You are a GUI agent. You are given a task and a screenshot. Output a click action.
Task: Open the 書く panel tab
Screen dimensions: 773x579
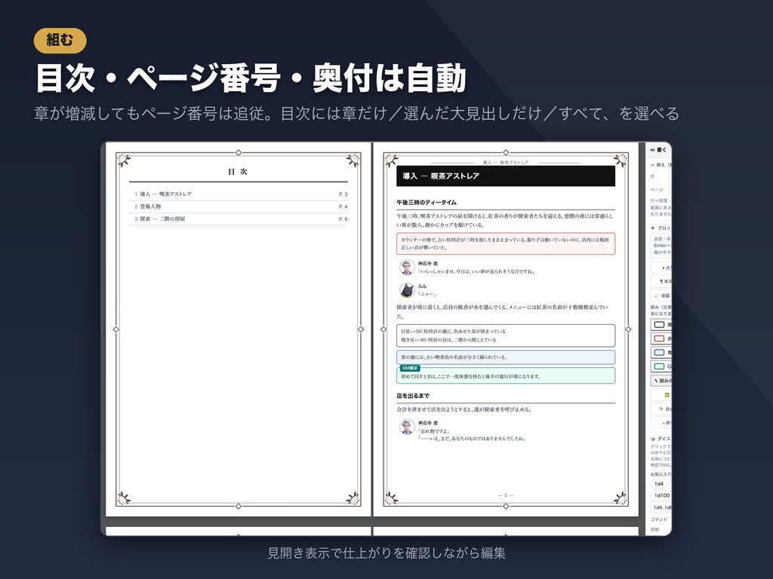(x=659, y=150)
